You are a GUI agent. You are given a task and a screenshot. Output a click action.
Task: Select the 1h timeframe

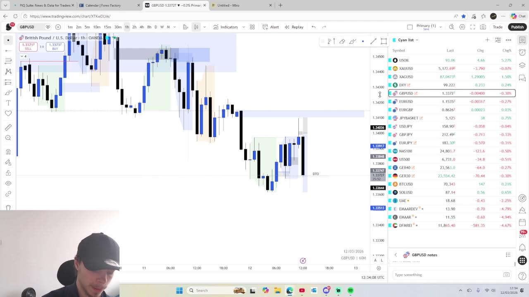click(127, 27)
